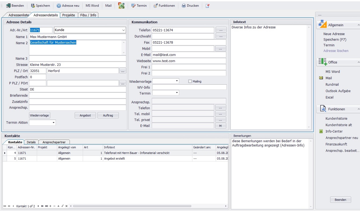Jump to next page of contacts
Viewport: 360px width, 211px height.
coord(42,206)
